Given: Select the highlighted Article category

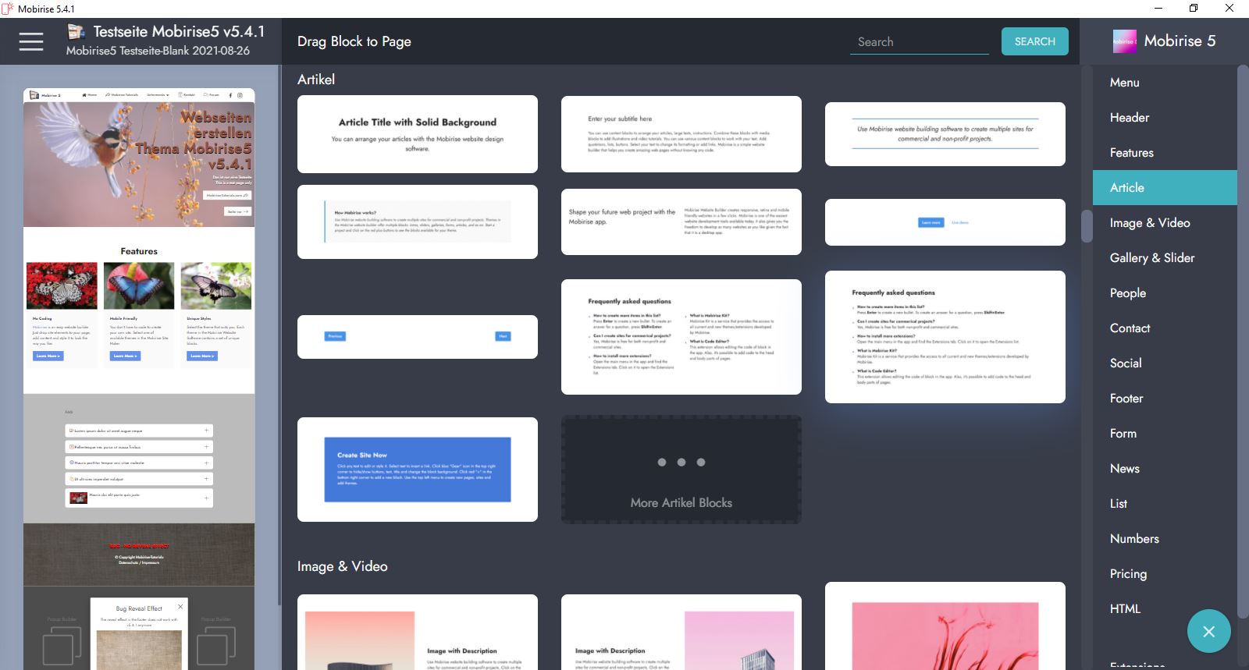Looking at the screenshot, I should click(1165, 187).
